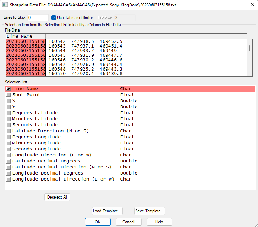
Task: Click the Line_Name column header
Action: pos(26,36)
